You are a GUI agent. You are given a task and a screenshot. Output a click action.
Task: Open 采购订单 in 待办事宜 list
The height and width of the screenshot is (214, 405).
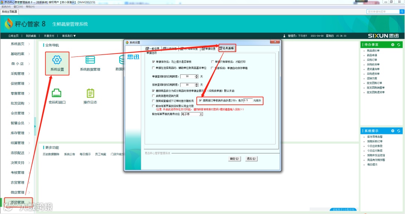(x=372, y=60)
